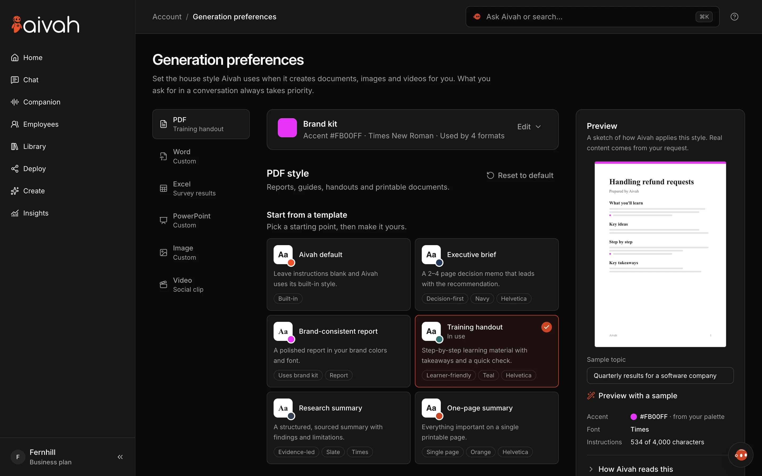Choose the Research summary template
Viewport: 762px width, 476px height.
click(338, 428)
